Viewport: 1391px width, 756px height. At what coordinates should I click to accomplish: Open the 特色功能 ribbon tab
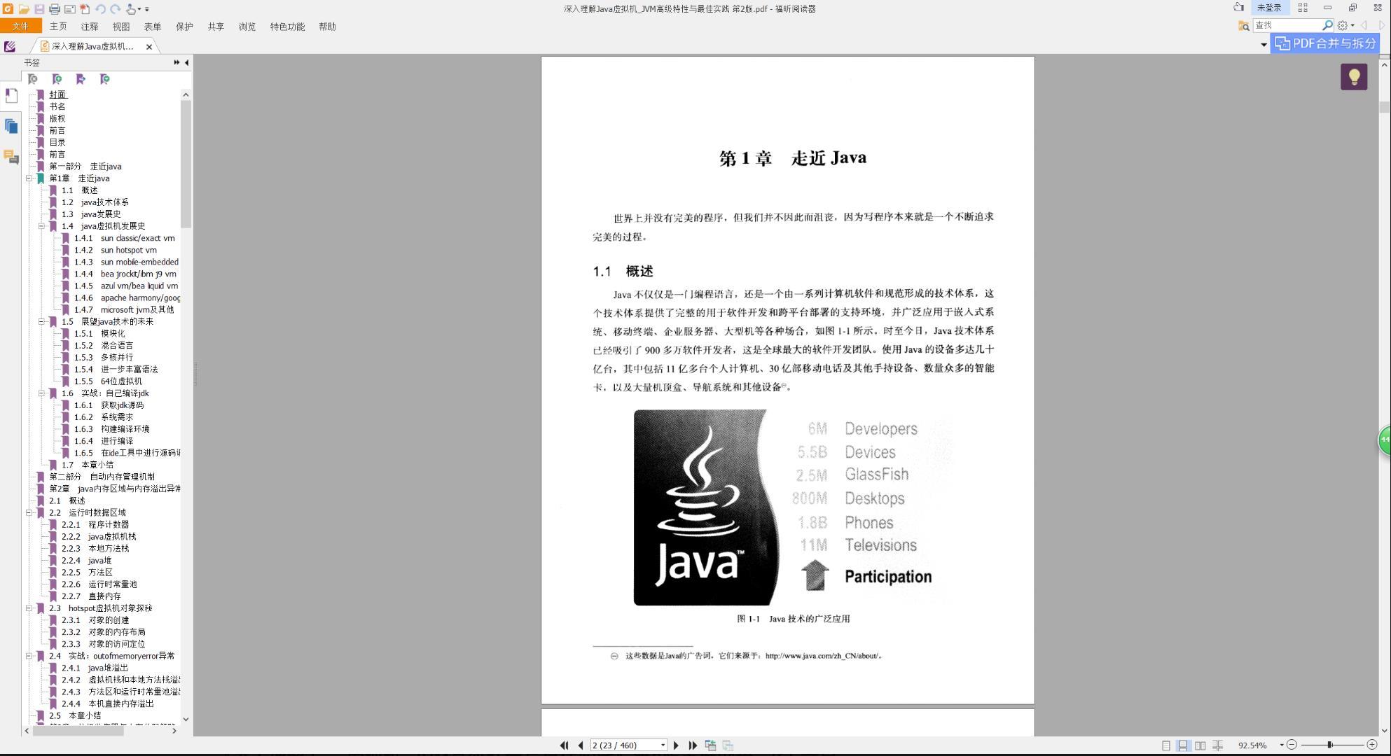coord(287,27)
